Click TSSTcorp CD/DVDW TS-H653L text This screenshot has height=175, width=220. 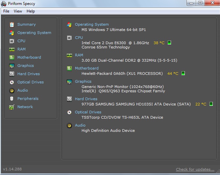(122, 117)
